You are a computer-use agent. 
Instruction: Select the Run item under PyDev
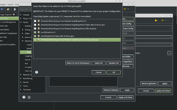coord(27,64)
